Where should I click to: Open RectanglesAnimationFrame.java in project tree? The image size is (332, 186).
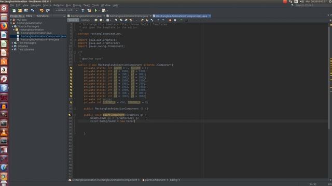[40, 40]
